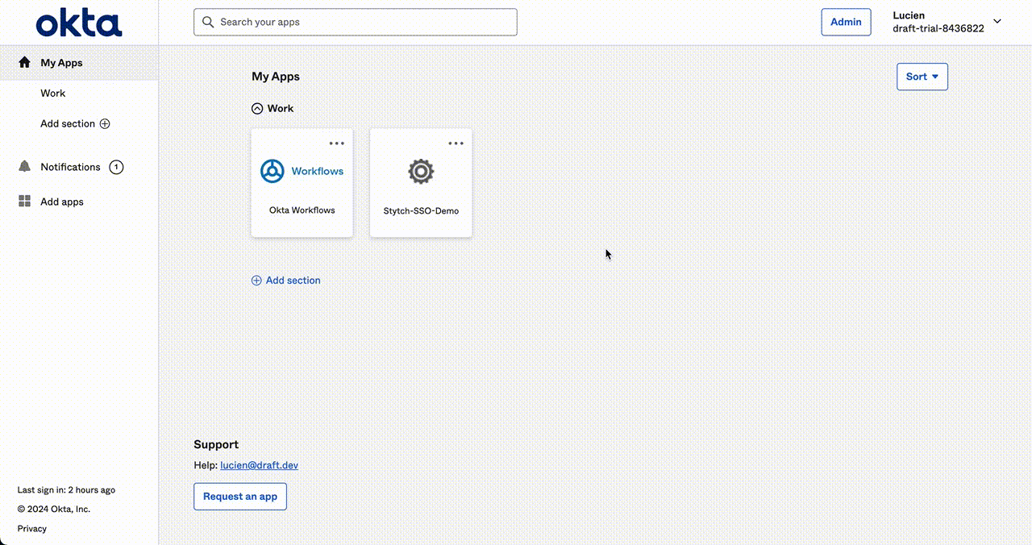Viewport: 1032px width, 545px height.
Task: Click the Stytch-SSO-Demo gear icon
Action: click(x=421, y=171)
